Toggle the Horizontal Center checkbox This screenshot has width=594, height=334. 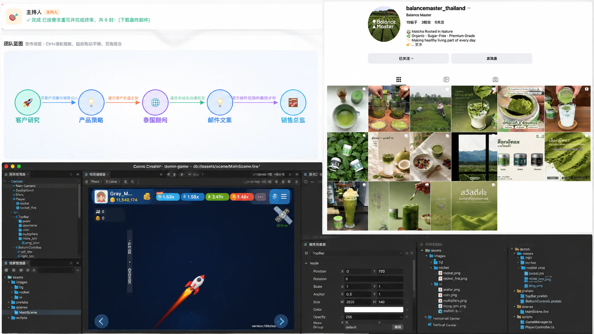click(430, 318)
